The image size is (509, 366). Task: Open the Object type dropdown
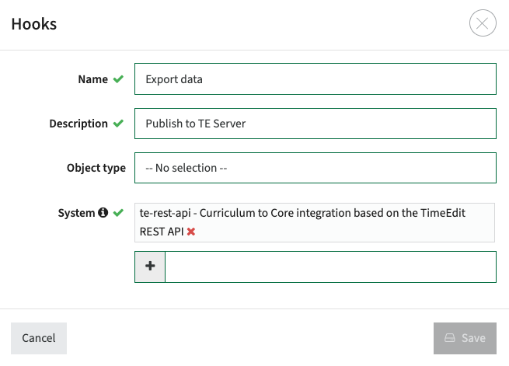click(316, 168)
